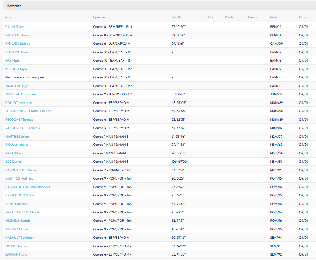The width and height of the screenshot is (316, 260).
Task: Click GAYTE TRUCHE Charly's name
Action: [x=22, y=212]
